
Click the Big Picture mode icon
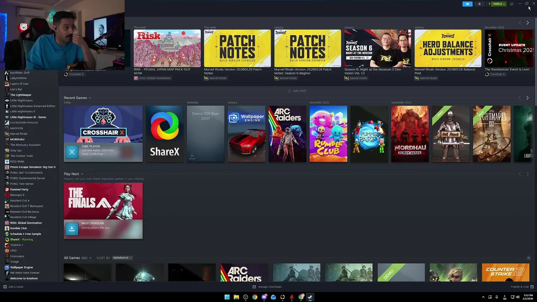511,4
